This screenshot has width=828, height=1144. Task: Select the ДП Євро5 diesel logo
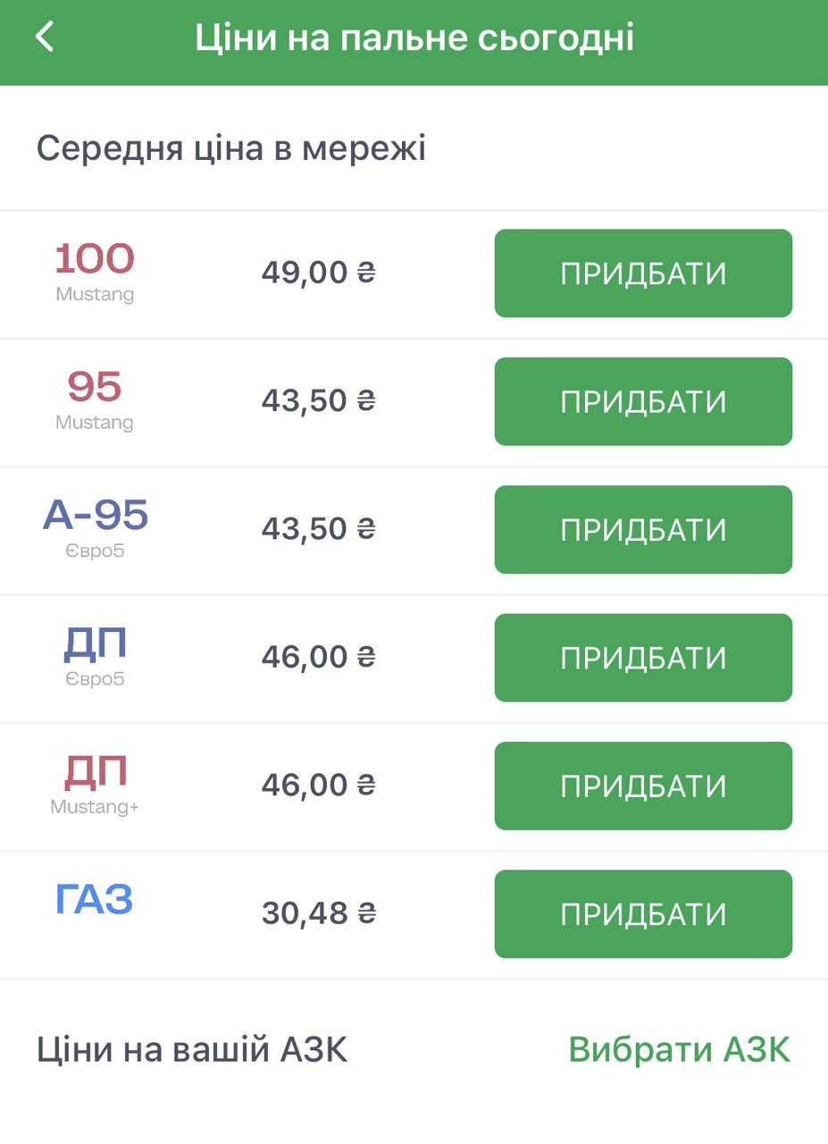coord(95,655)
